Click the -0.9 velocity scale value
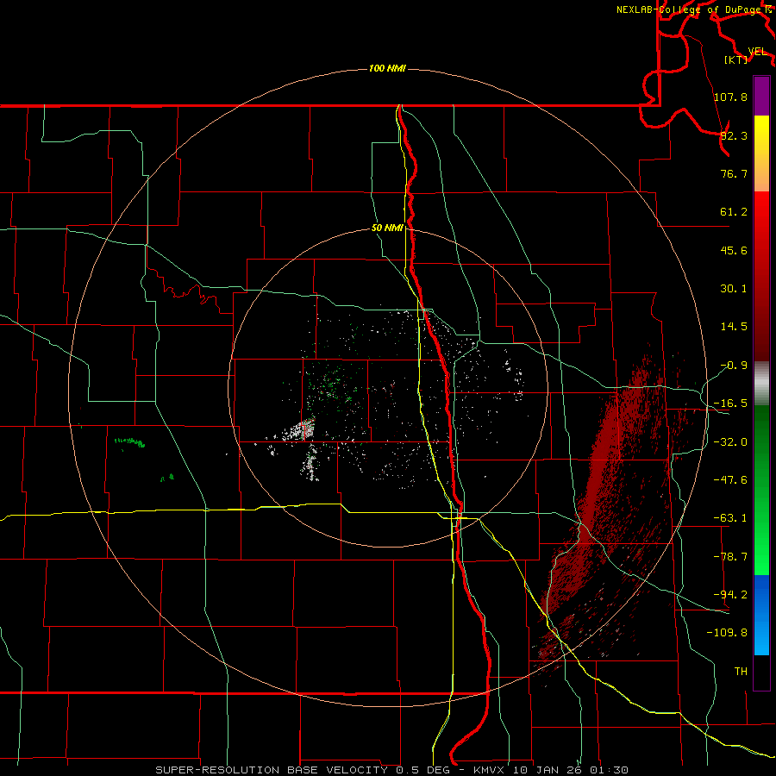This screenshot has width=776, height=776. (x=734, y=366)
